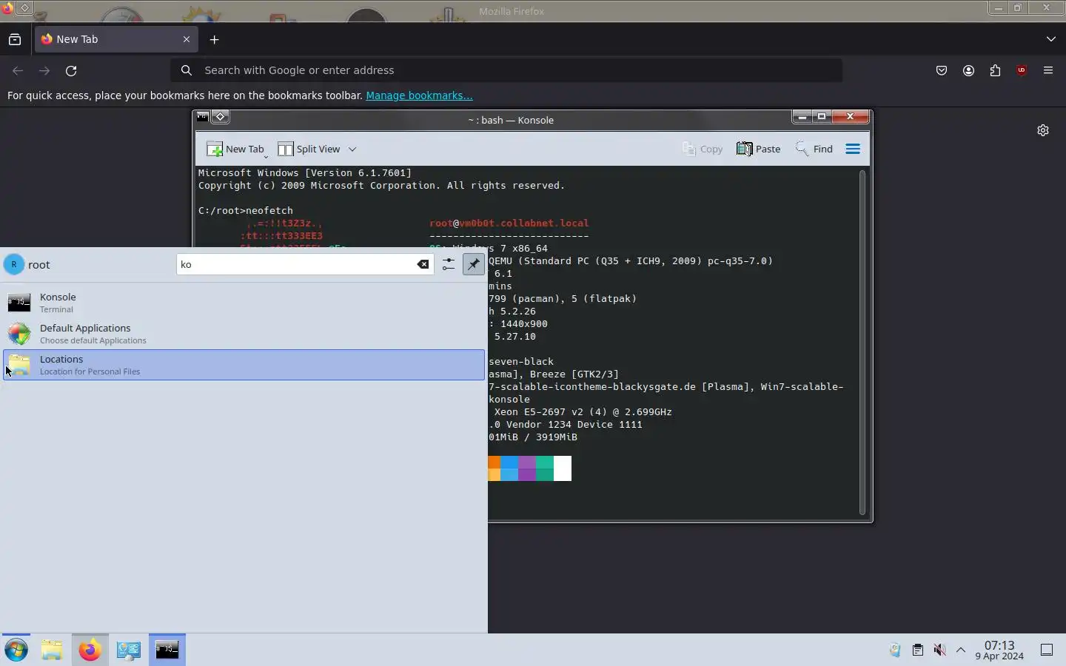Image resolution: width=1066 pixels, height=666 pixels.
Task: Click muted volume tray icon
Action: coord(939,650)
